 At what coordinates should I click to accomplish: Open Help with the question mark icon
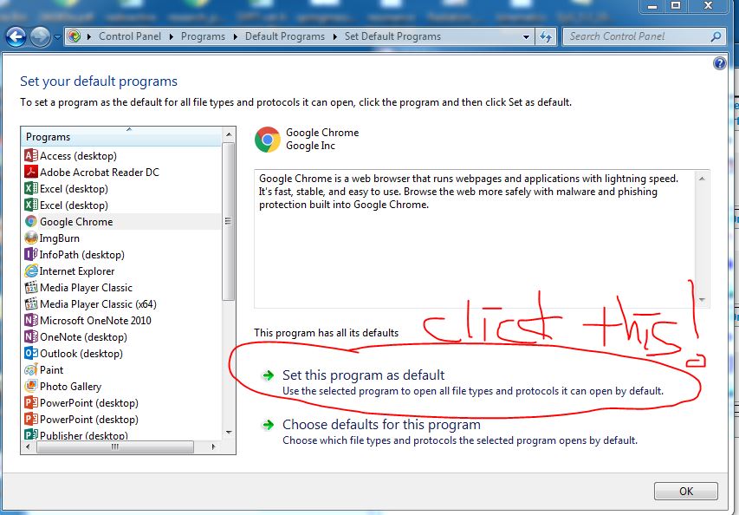coord(719,63)
